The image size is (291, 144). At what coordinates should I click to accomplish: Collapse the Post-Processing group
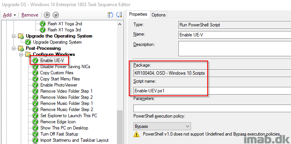click(13, 48)
